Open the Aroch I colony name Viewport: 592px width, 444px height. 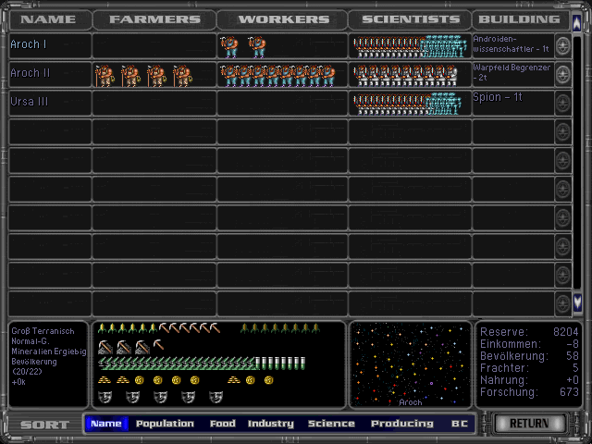[29, 44]
